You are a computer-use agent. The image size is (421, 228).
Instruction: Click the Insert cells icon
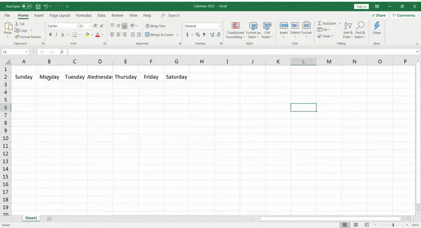pyautogui.click(x=283, y=26)
